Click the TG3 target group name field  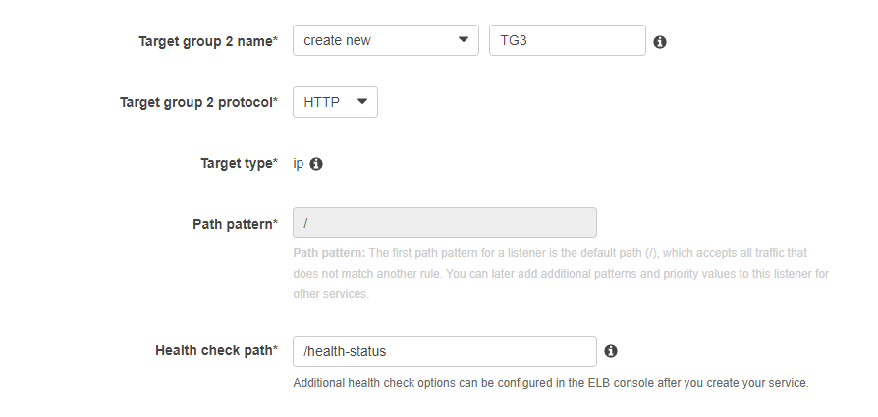coord(568,40)
